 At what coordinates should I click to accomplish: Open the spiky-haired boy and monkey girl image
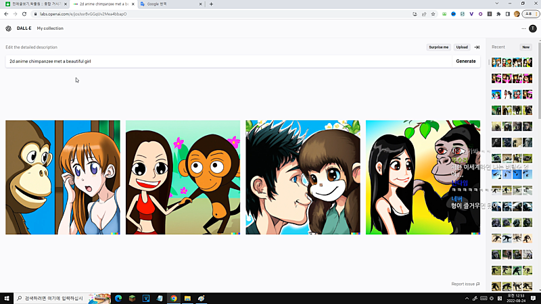pyautogui.click(x=303, y=177)
